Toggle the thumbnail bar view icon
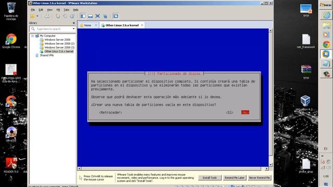 (90, 16)
